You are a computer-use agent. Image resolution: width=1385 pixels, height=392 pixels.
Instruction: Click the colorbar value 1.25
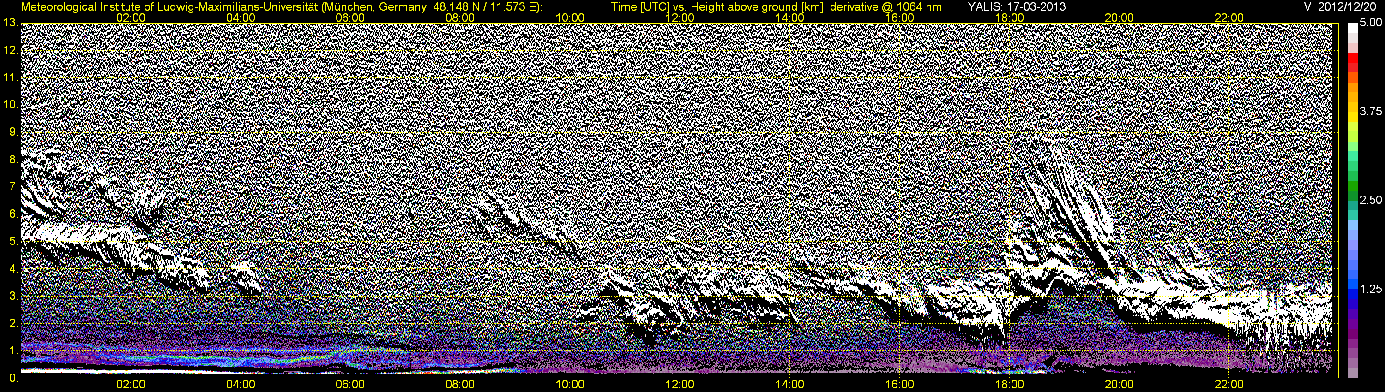pos(1371,290)
